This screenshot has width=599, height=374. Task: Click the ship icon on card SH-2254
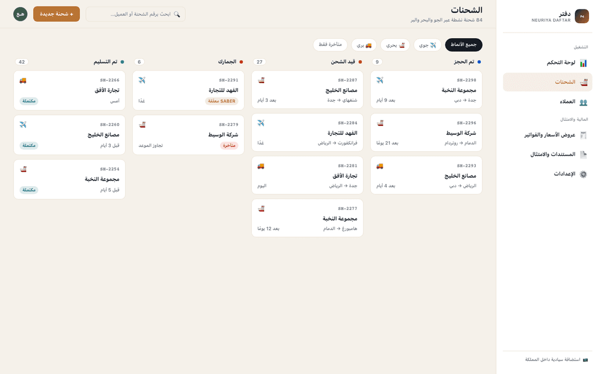pyautogui.click(x=23, y=169)
